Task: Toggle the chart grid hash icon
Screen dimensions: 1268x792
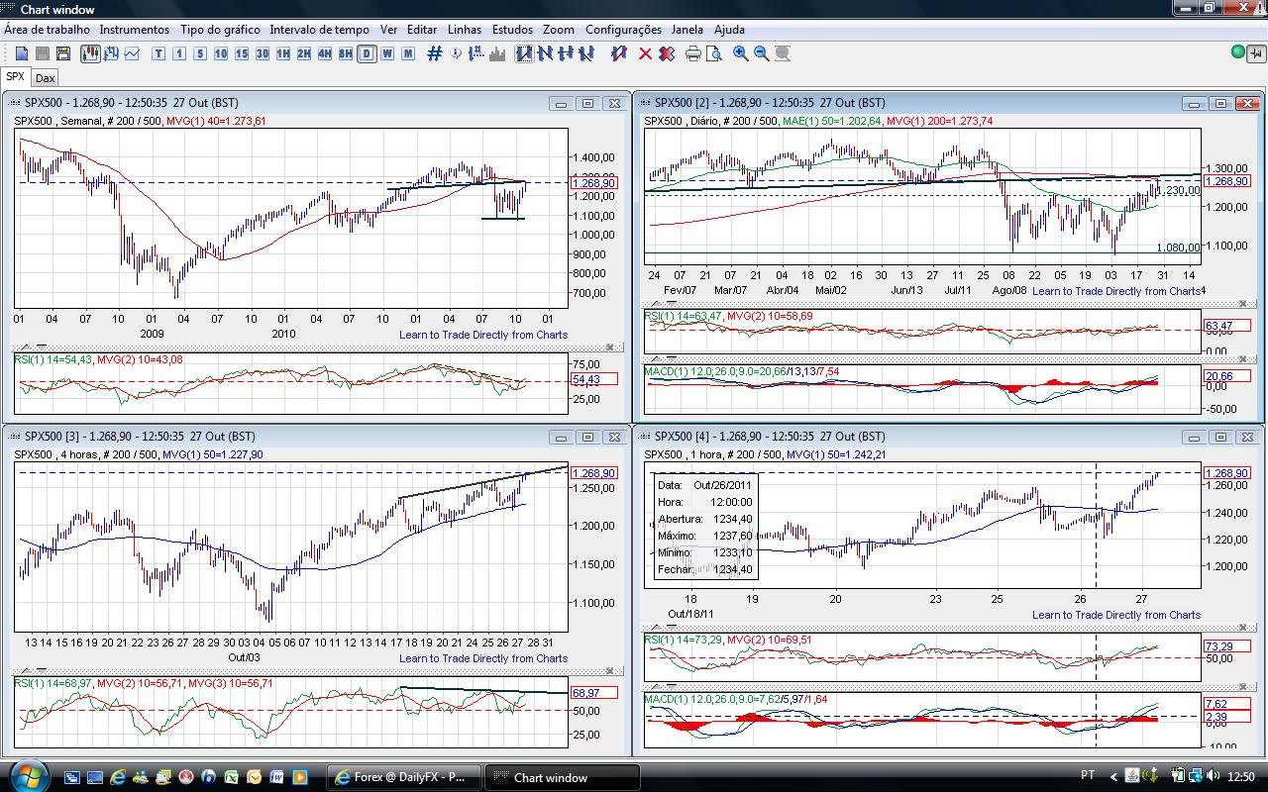Action: tap(435, 53)
